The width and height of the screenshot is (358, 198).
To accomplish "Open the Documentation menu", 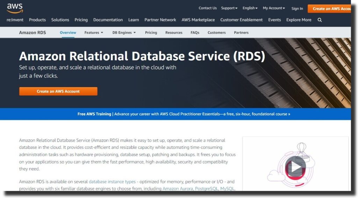I will click(x=108, y=20).
